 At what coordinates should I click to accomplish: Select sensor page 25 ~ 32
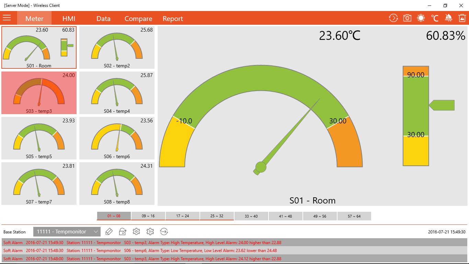217,216
